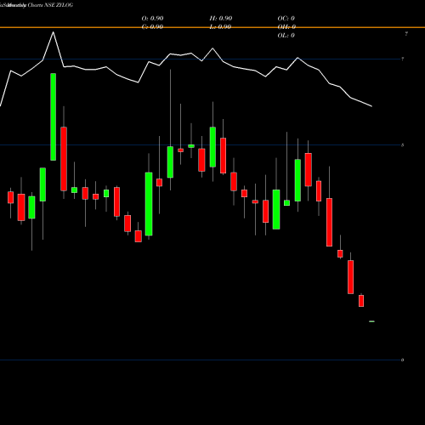This screenshot has width=425, height=425.
Task: Click the 'H: 0.90' high value
Action: [221, 19]
